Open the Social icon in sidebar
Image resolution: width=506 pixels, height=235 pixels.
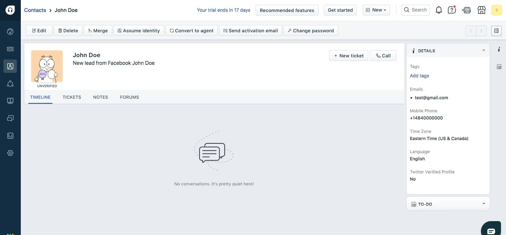pyautogui.click(x=10, y=83)
